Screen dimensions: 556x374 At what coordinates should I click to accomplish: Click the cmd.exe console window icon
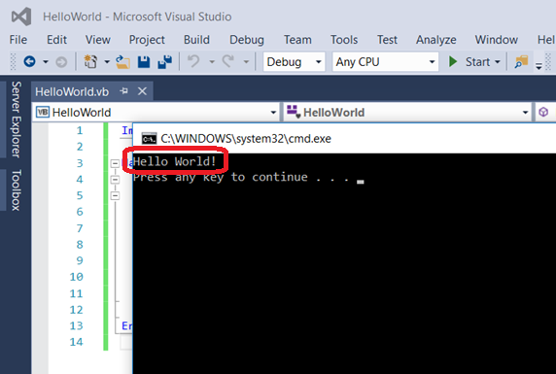point(149,139)
